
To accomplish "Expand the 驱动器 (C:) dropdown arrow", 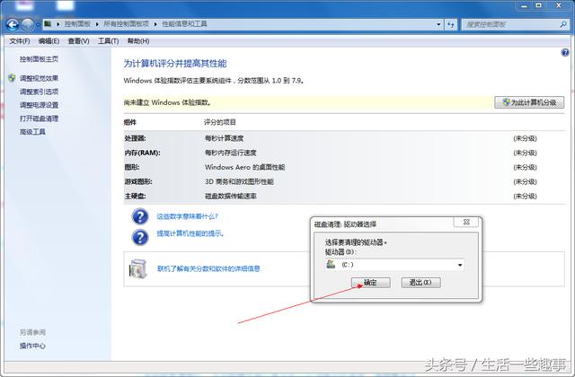I will click(x=460, y=265).
